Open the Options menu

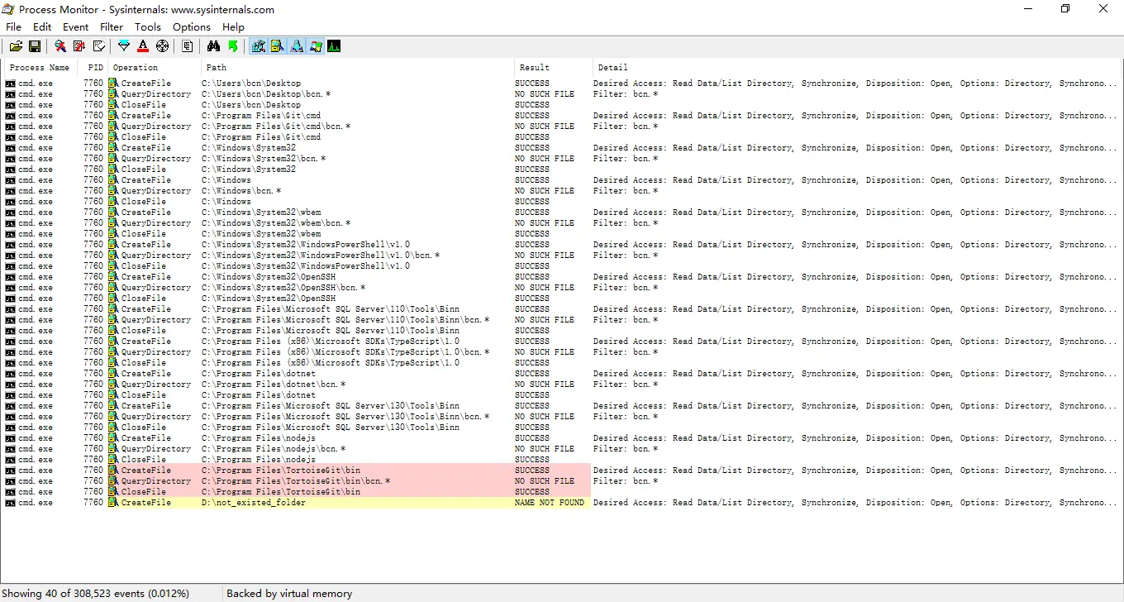191,26
